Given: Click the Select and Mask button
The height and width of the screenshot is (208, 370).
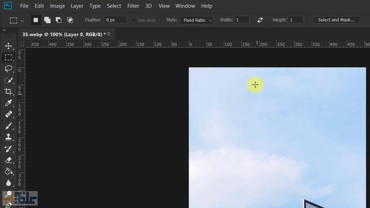Looking at the screenshot, I should click(336, 20).
